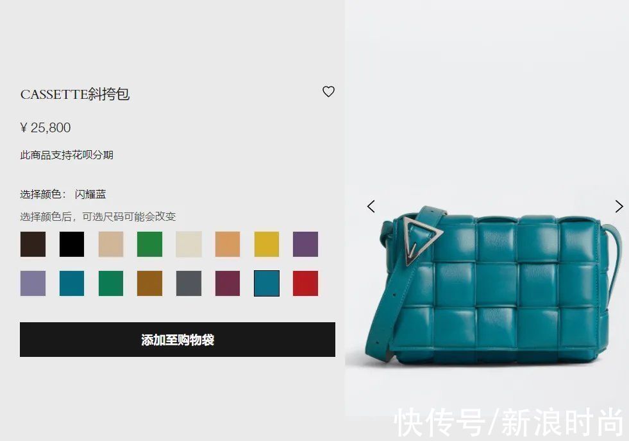Image resolution: width=629 pixels, height=441 pixels.
Task: Show next product image with right arrow
Action: tap(619, 207)
